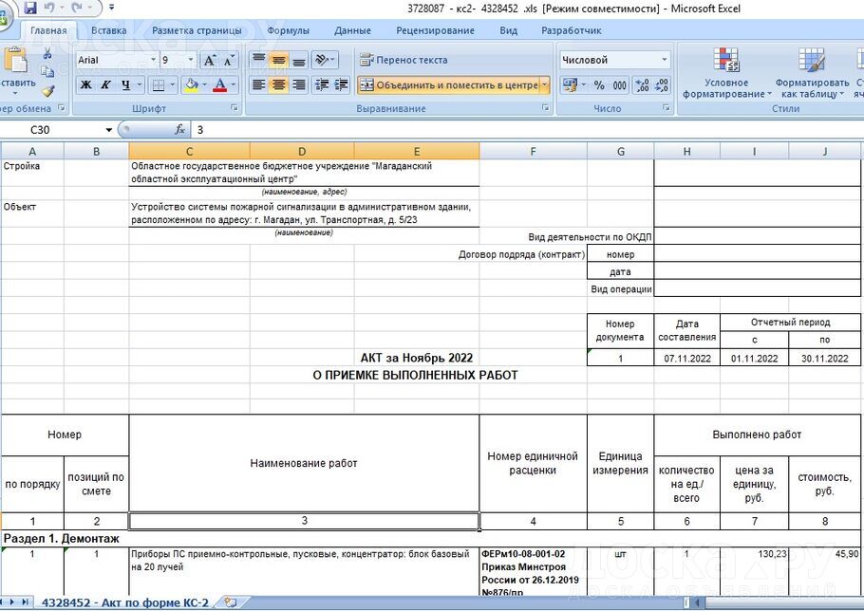
Task: Click Объединить и поместить в центре button
Action: (x=448, y=85)
